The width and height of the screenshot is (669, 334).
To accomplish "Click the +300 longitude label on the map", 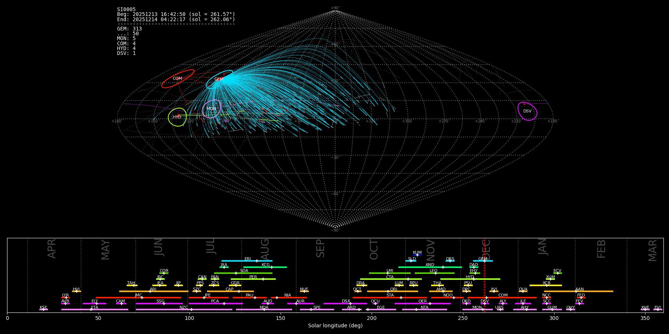I will click(407, 121).
